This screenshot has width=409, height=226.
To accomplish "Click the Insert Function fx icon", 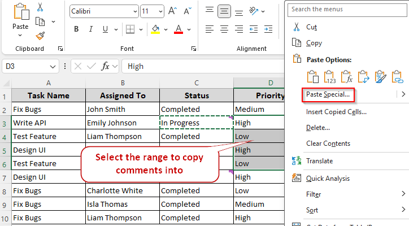I will tap(105, 66).
